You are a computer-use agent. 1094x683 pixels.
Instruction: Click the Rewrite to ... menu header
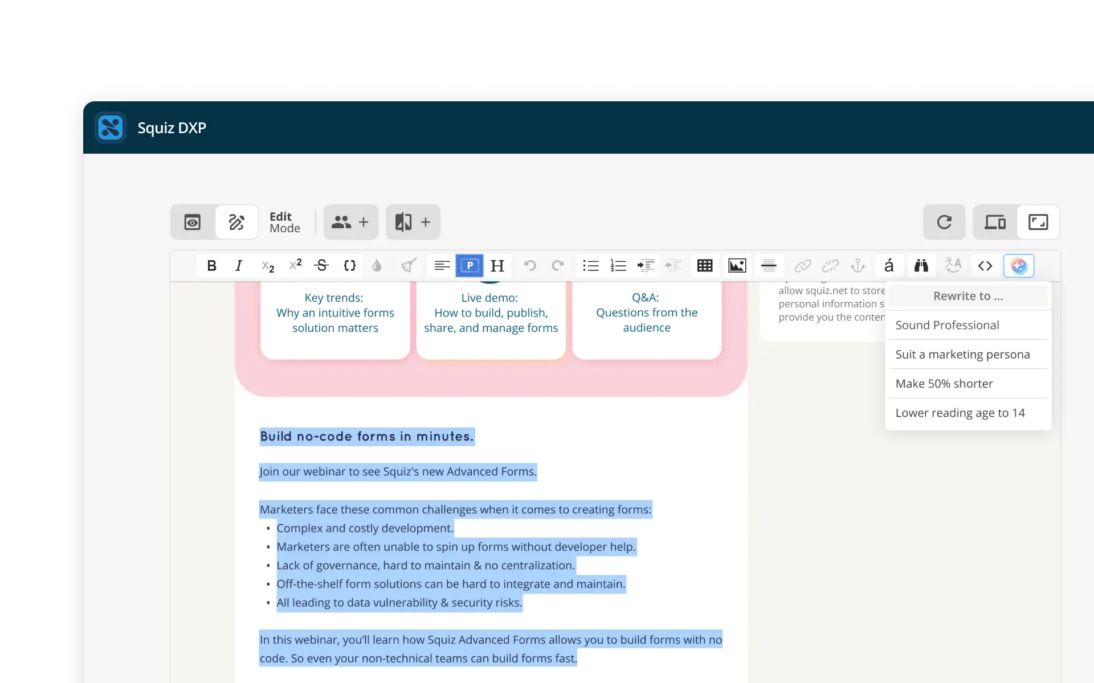(x=968, y=296)
